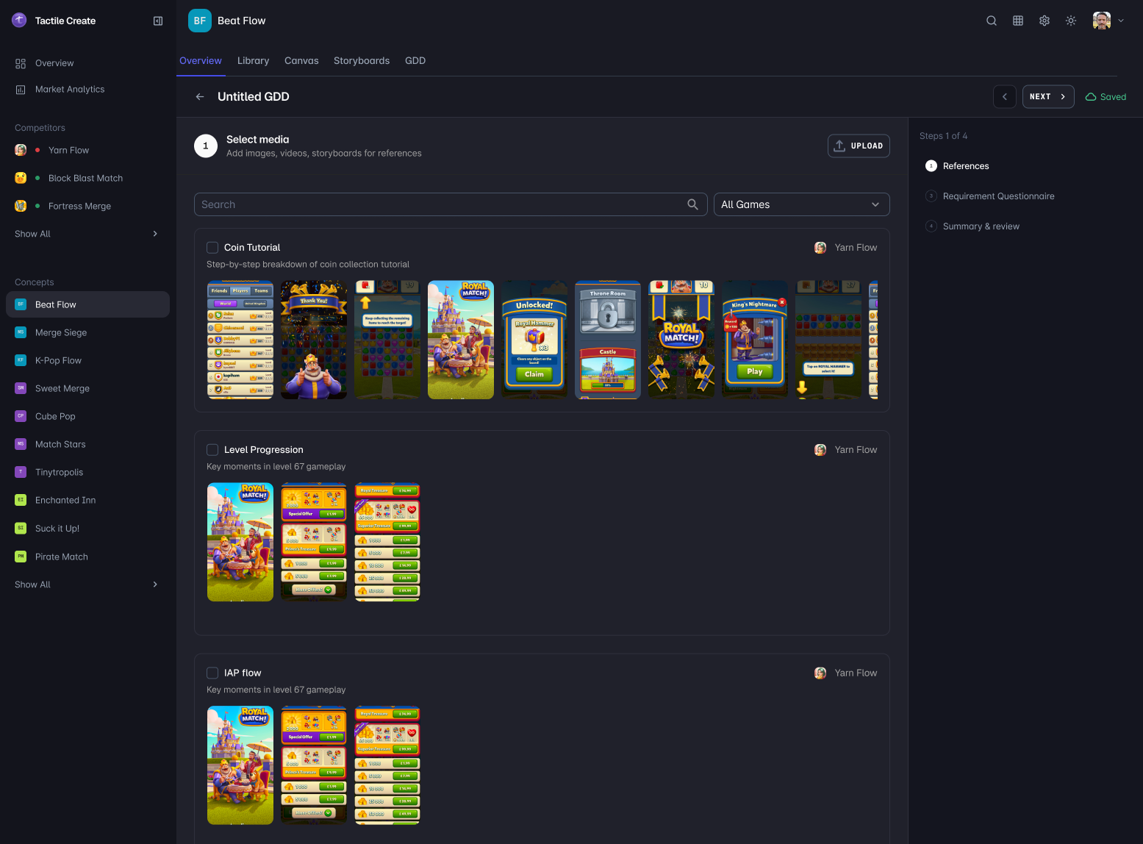Open the Unlocked! Royal Hammer thumbnail in Coin Tutorial

(534, 340)
